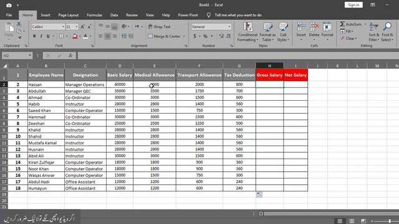
Task: Click the AutoSum sigma icon
Action: point(342,24)
